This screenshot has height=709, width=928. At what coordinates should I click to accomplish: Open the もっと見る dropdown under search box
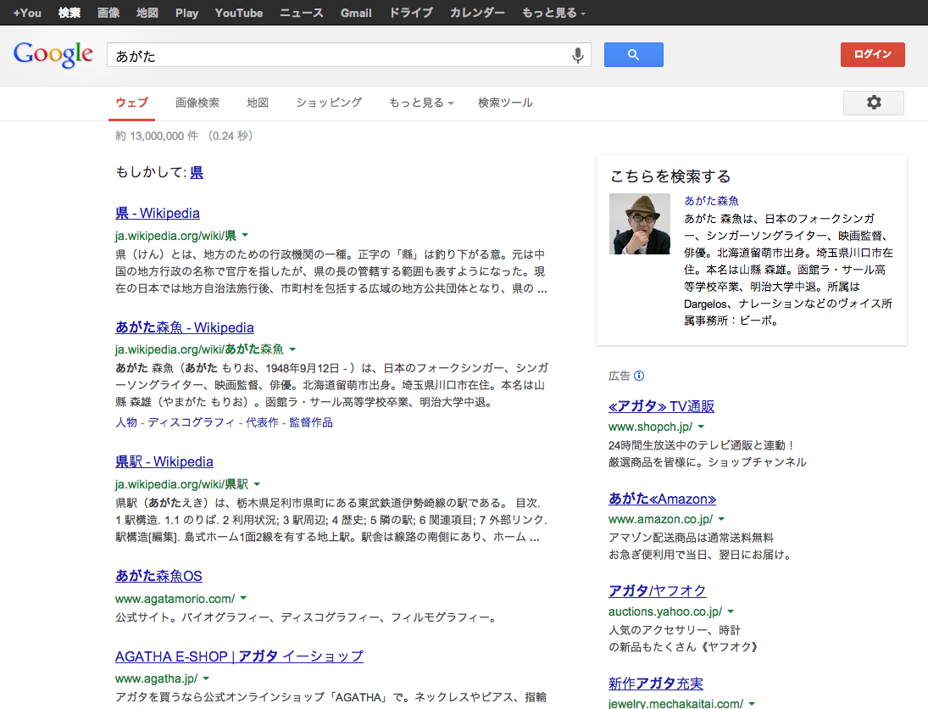click(x=421, y=103)
